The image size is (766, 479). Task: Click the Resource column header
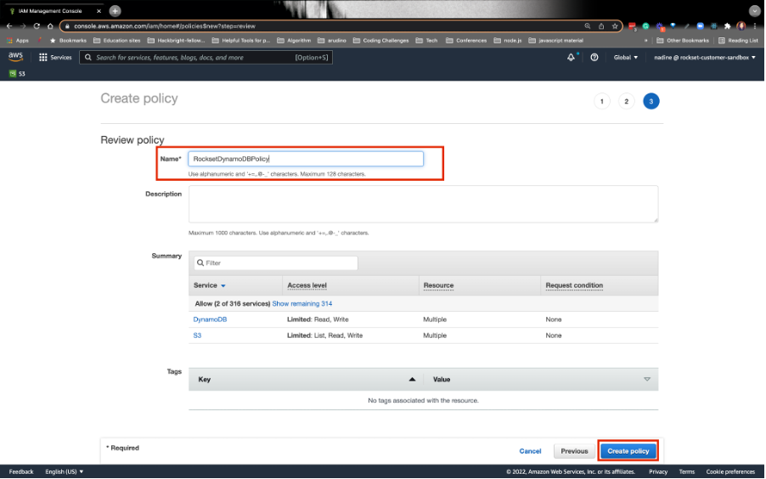[x=438, y=285]
